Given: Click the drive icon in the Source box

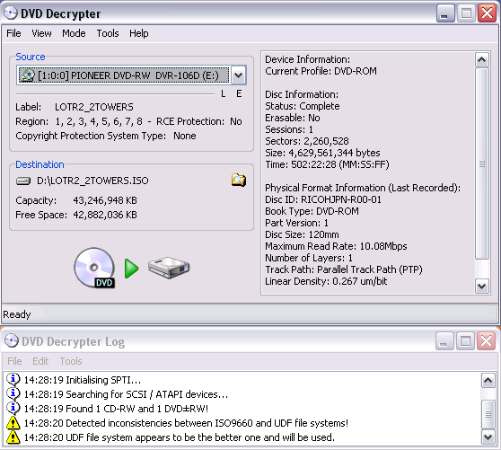Looking at the screenshot, I should point(28,75).
